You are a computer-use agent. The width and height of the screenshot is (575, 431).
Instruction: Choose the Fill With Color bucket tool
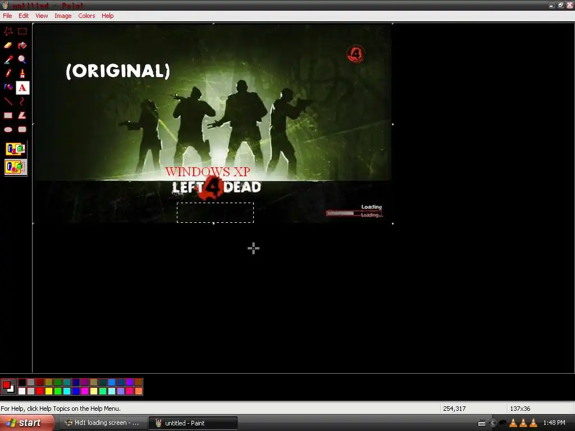(x=22, y=45)
